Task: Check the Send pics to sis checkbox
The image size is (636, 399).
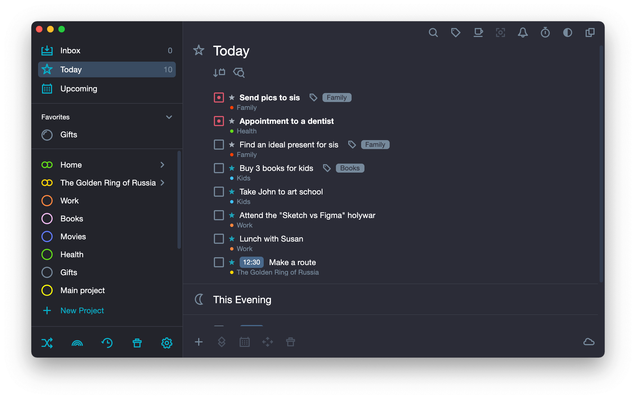Action: (x=219, y=98)
